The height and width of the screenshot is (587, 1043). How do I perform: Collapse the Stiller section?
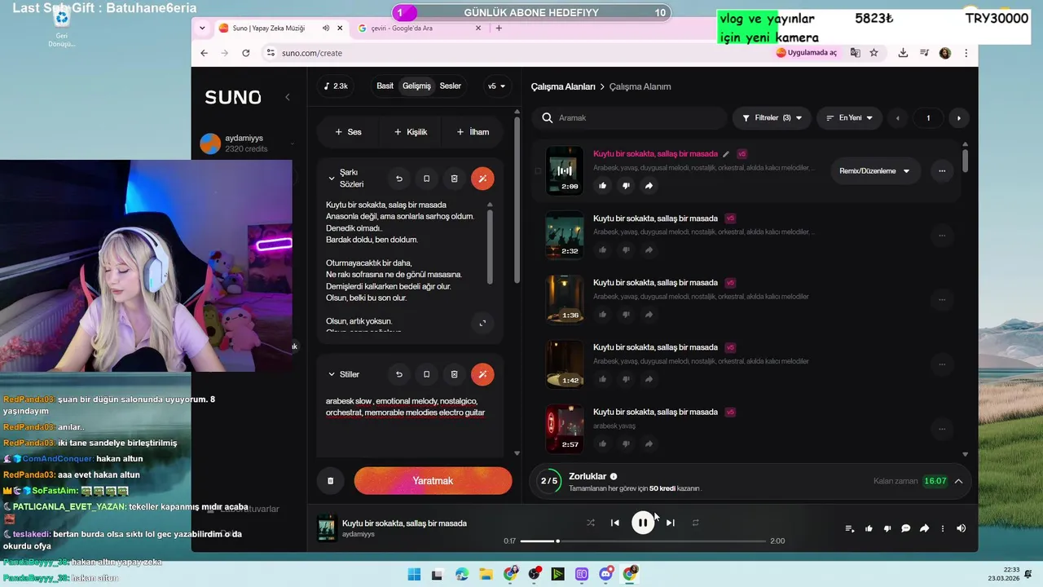click(x=332, y=374)
